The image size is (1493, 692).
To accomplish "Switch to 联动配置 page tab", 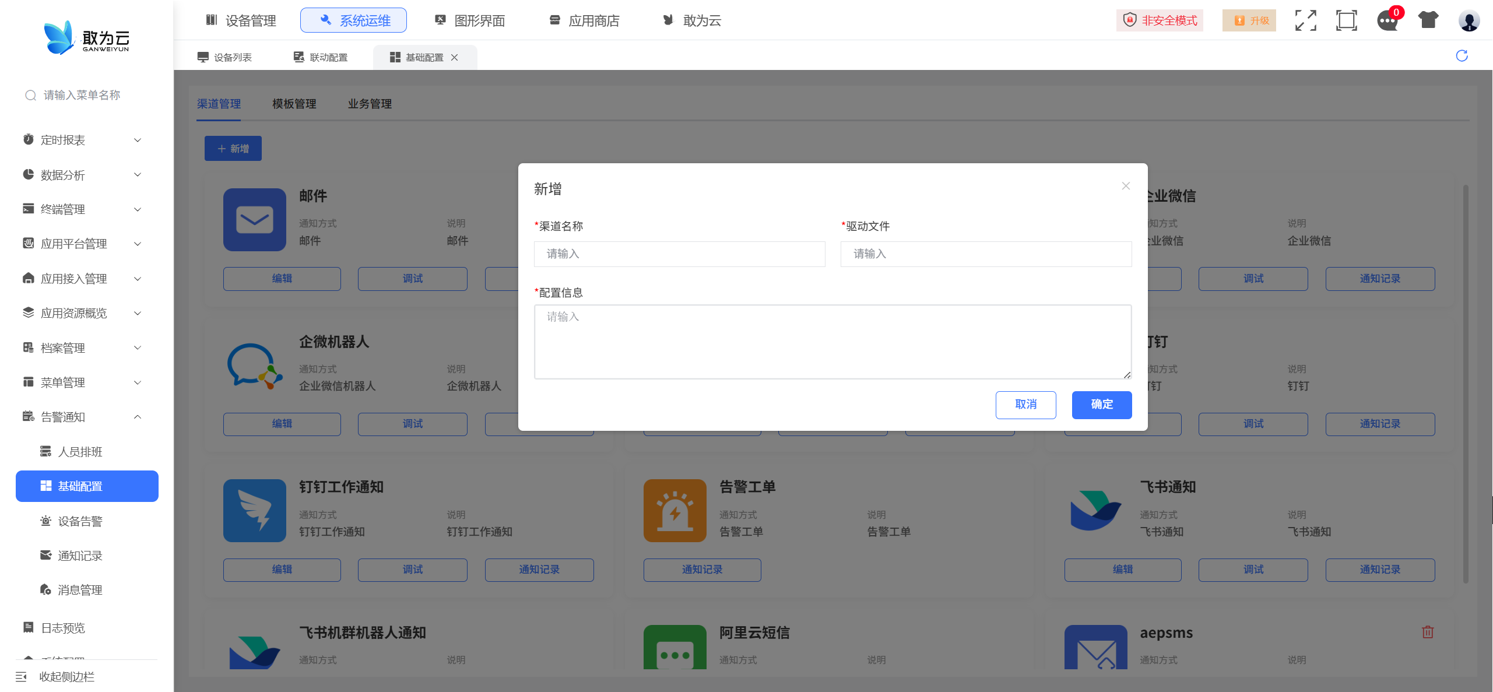I will coord(321,57).
